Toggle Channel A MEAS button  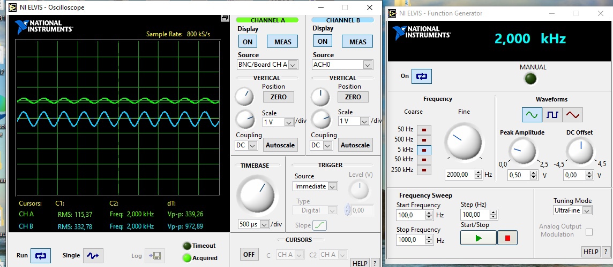pyautogui.click(x=282, y=41)
